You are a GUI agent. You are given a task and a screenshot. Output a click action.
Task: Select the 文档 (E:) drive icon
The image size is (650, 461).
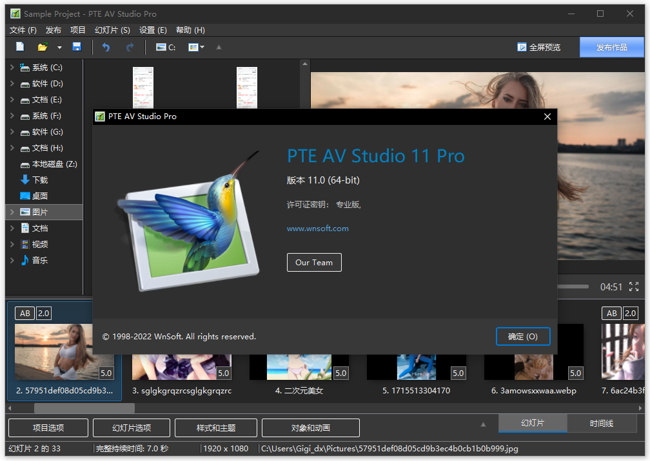(25, 100)
